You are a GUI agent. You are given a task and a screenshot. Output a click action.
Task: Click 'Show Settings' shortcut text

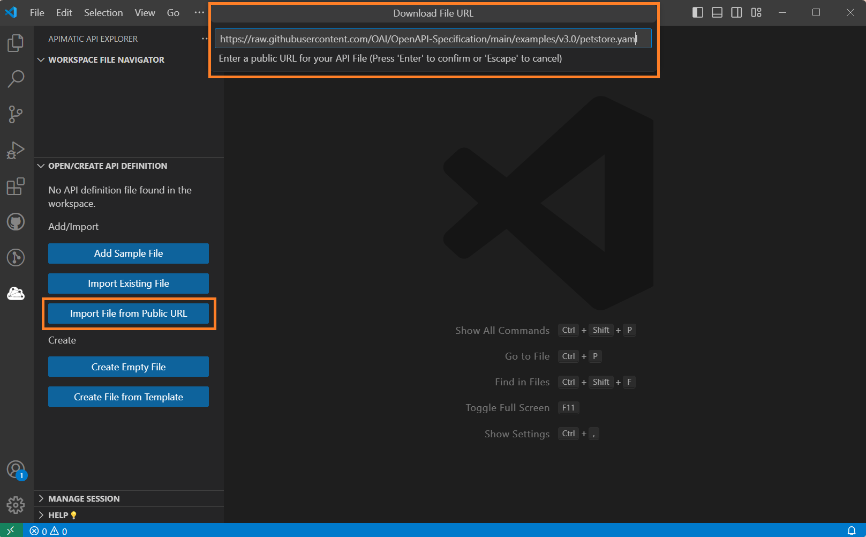pos(517,434)
